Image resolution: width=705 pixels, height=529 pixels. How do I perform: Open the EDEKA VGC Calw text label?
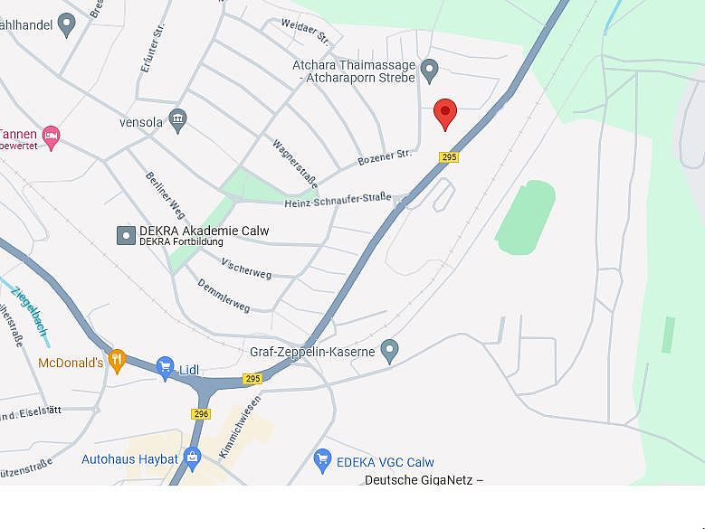386,462
